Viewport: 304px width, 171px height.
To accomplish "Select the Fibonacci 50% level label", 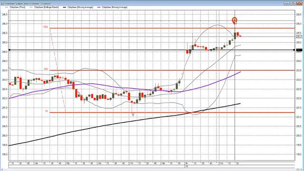I will point(46,69).
